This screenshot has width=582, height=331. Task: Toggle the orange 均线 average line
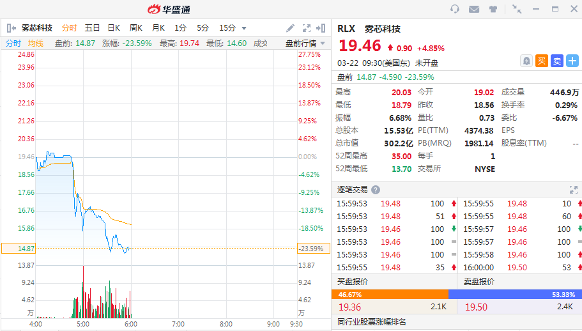point(36,43)
